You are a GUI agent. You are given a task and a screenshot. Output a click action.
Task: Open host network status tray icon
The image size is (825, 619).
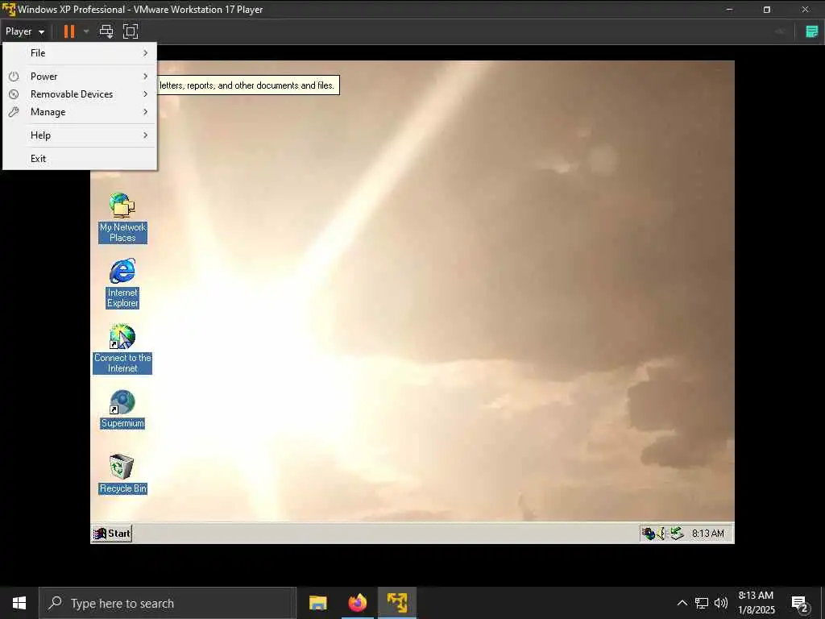(x=702, y=603)
